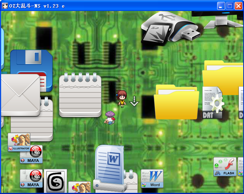Minimize the OZ game window
This screenshot has height=194, width=244.
click(x=221, y=6)
